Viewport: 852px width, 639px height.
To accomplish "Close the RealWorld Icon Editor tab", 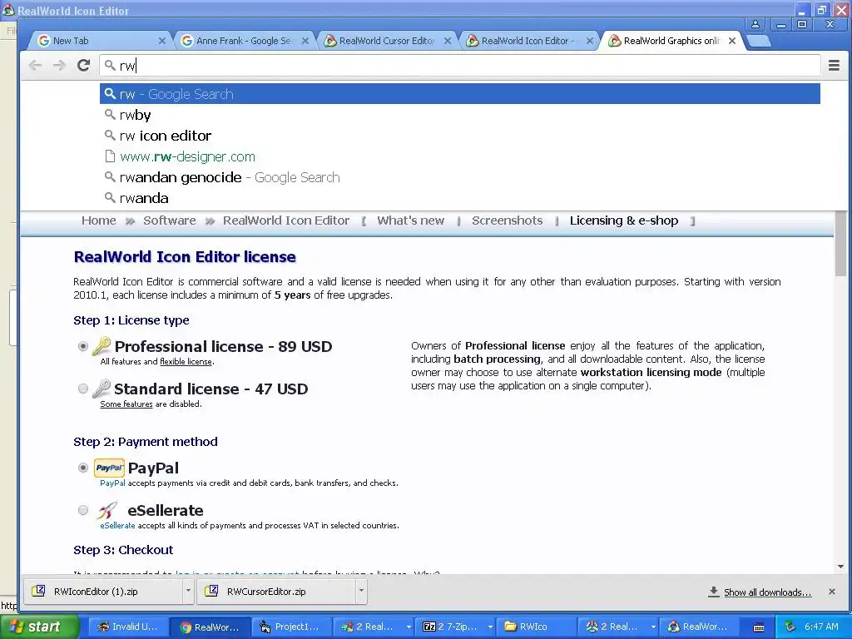I will click(x=590, y=41).
